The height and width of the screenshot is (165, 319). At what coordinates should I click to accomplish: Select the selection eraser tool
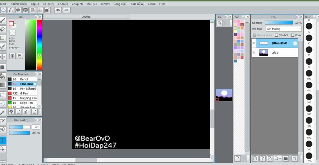tap(2, 130)
